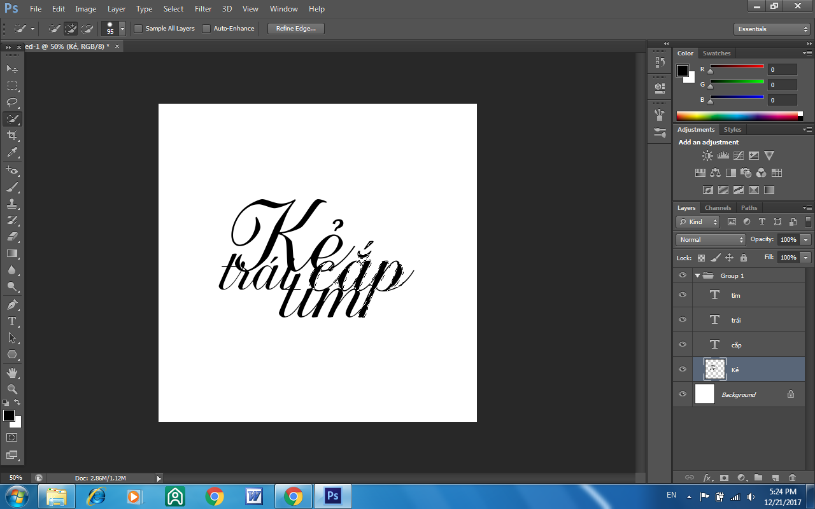Open Internet Explorer from the taskbar

(x=96, y=496)
